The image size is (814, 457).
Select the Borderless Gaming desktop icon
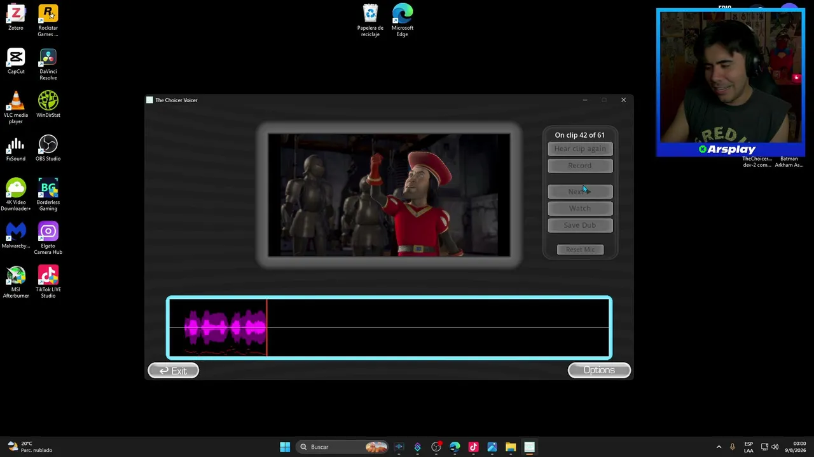point(48,195)
